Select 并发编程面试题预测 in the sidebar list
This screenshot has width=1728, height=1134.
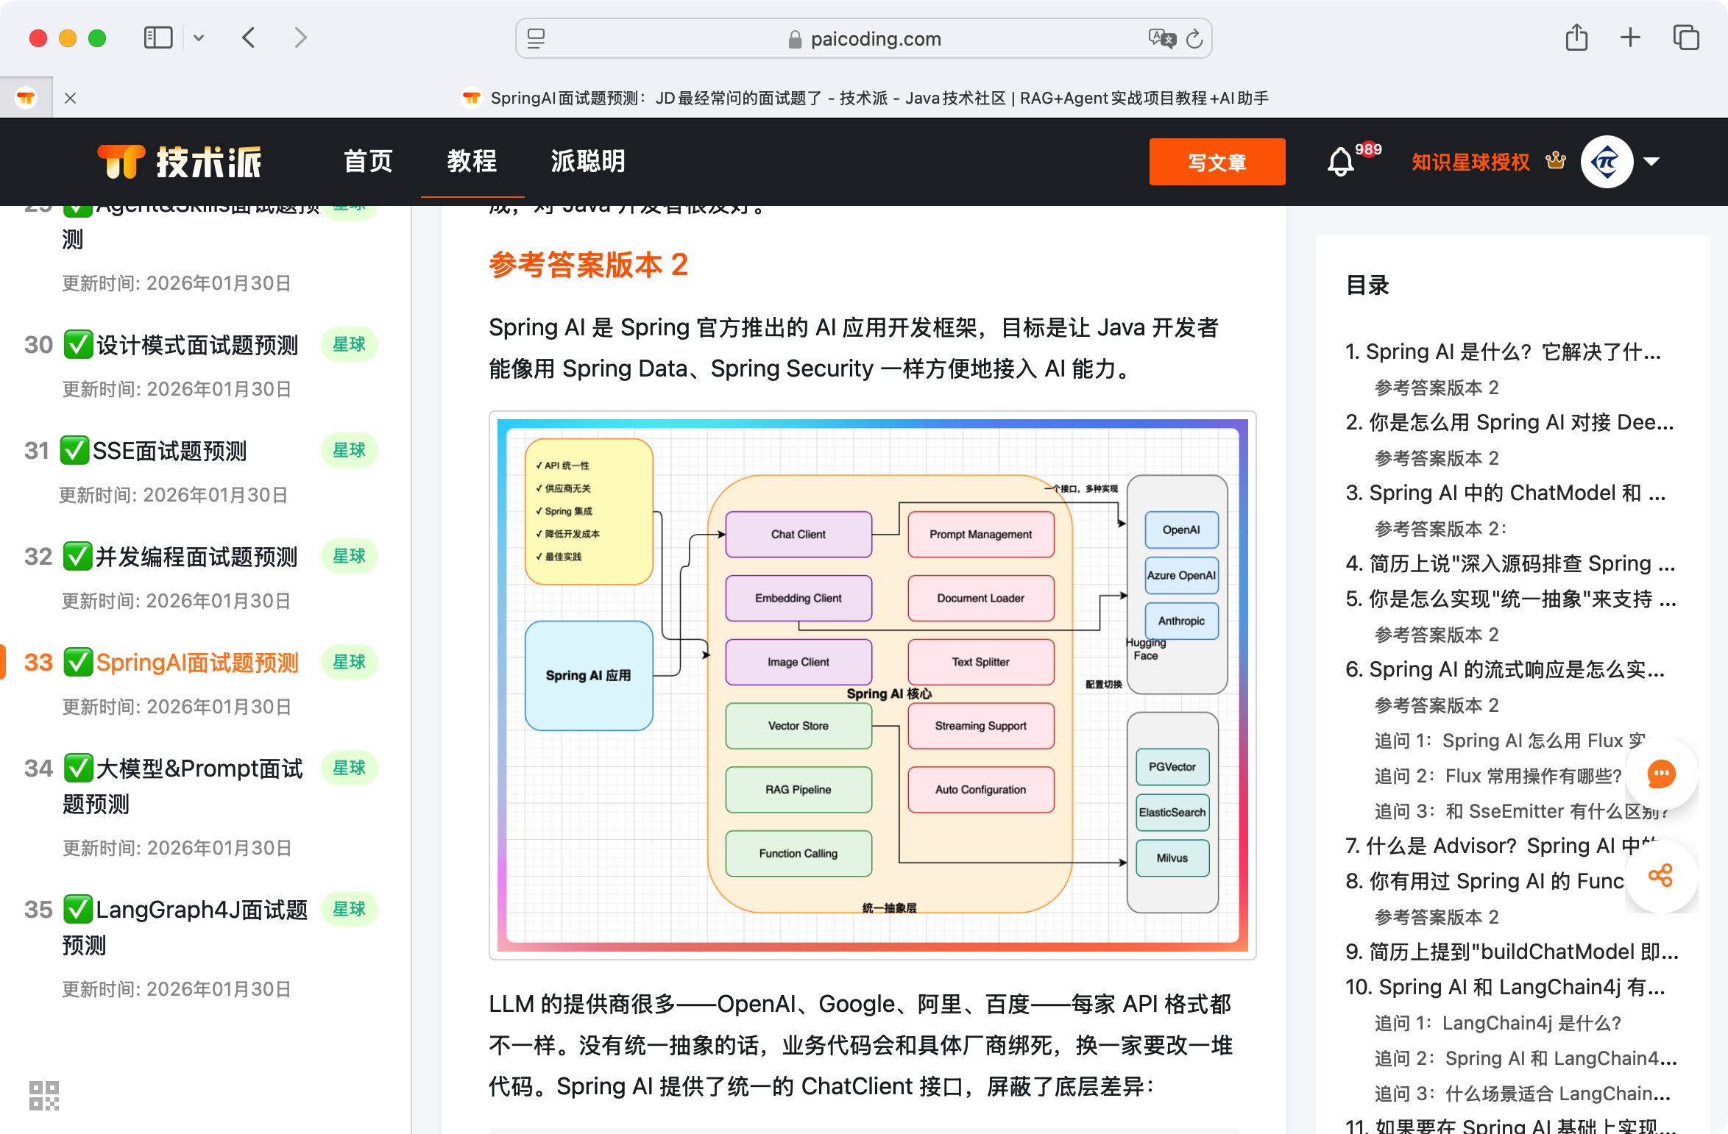click(196, 557)
